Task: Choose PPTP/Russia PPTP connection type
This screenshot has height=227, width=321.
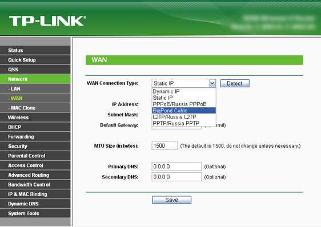Action: (x=184, y=123)
